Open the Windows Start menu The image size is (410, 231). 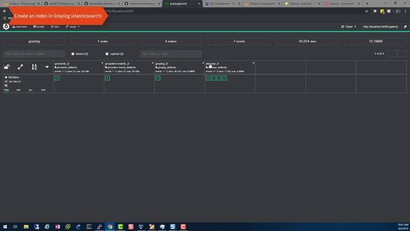5,227
